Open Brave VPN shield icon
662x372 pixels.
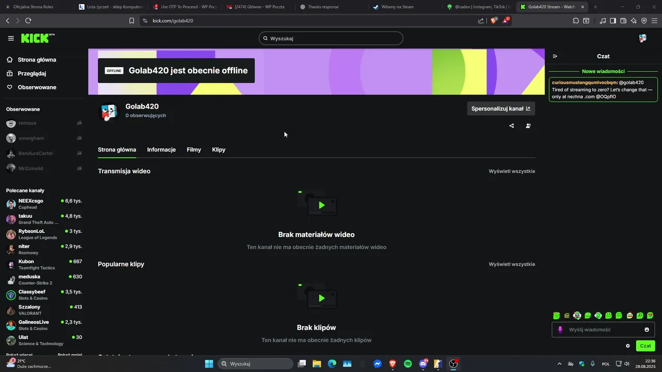pos(644,21)
